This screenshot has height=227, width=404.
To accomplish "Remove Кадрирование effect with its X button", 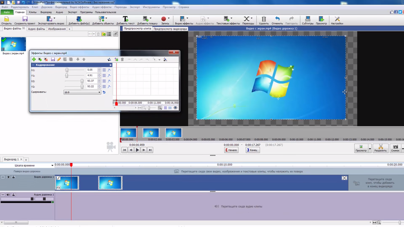I will pos(110,65).
